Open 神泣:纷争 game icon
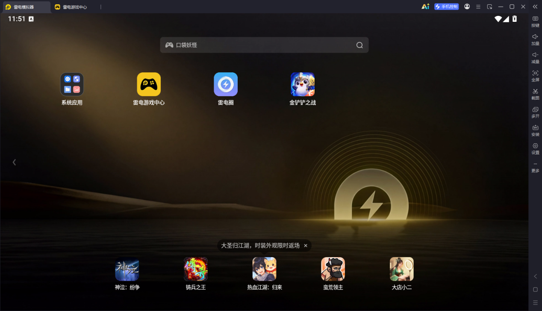The image size is (542, 311). point(127,269)
